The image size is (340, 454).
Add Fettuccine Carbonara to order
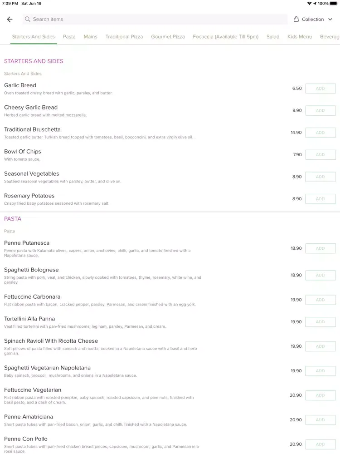(321, 300)
